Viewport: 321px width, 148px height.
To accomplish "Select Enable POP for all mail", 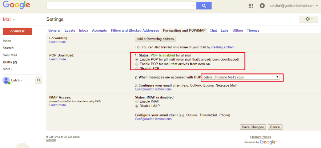I will pos(137,60).
